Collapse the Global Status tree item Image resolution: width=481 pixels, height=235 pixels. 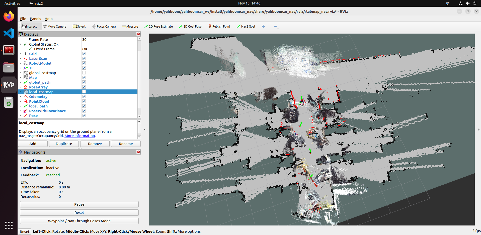click(x=20, y=44)
